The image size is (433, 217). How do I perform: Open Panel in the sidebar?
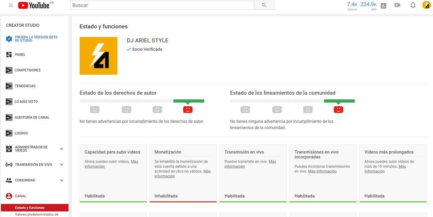click(x=20, y=55)
